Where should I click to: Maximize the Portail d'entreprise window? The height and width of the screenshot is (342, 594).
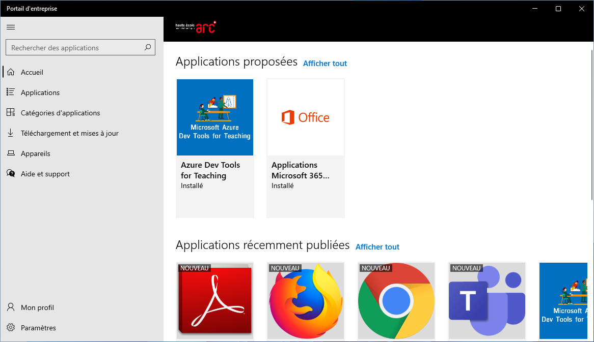point(558,8)
